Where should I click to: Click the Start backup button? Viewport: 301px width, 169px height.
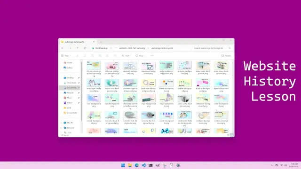coord(100,48)
